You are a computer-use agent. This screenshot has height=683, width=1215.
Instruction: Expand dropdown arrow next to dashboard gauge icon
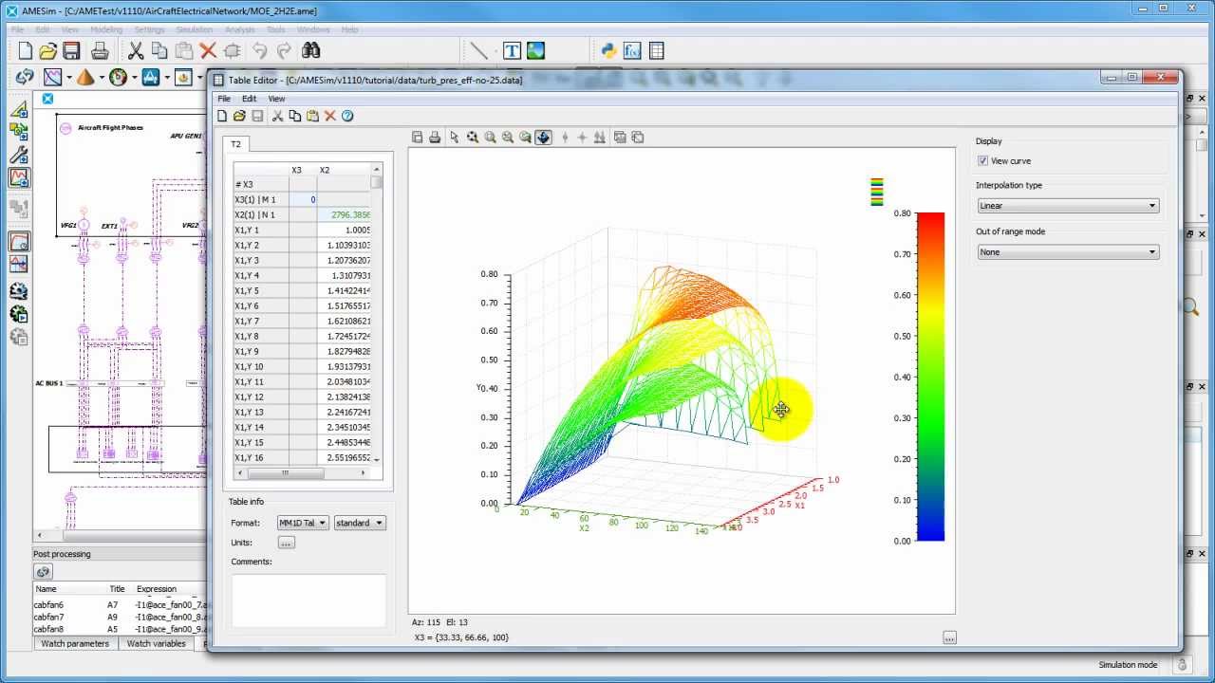click(135, 78)
